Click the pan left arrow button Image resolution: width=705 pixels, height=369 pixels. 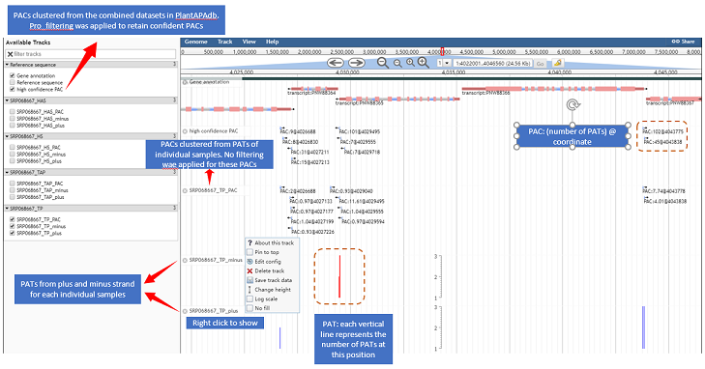tap(335, 63)
